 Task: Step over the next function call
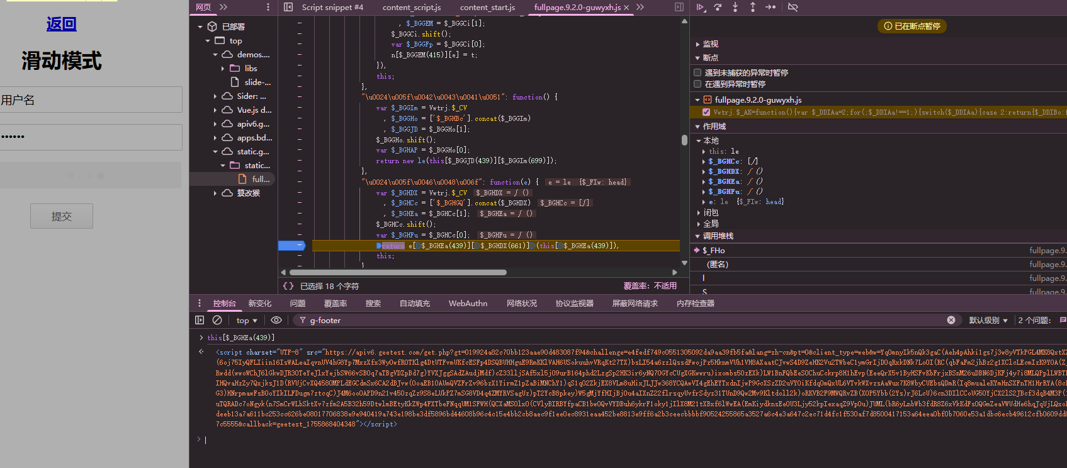[x=718, y=7]
